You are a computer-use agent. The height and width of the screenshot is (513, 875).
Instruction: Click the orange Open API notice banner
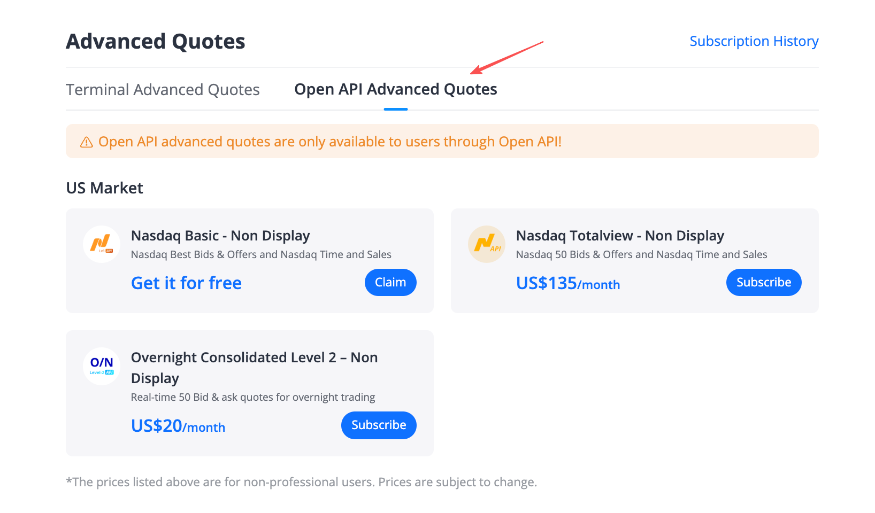(442, 141)
